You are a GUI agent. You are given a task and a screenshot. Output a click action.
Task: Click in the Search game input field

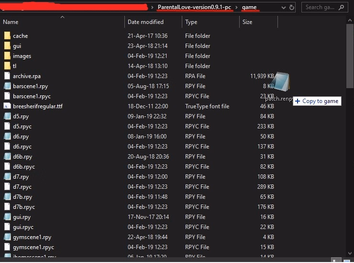click(x=321, y=7)
